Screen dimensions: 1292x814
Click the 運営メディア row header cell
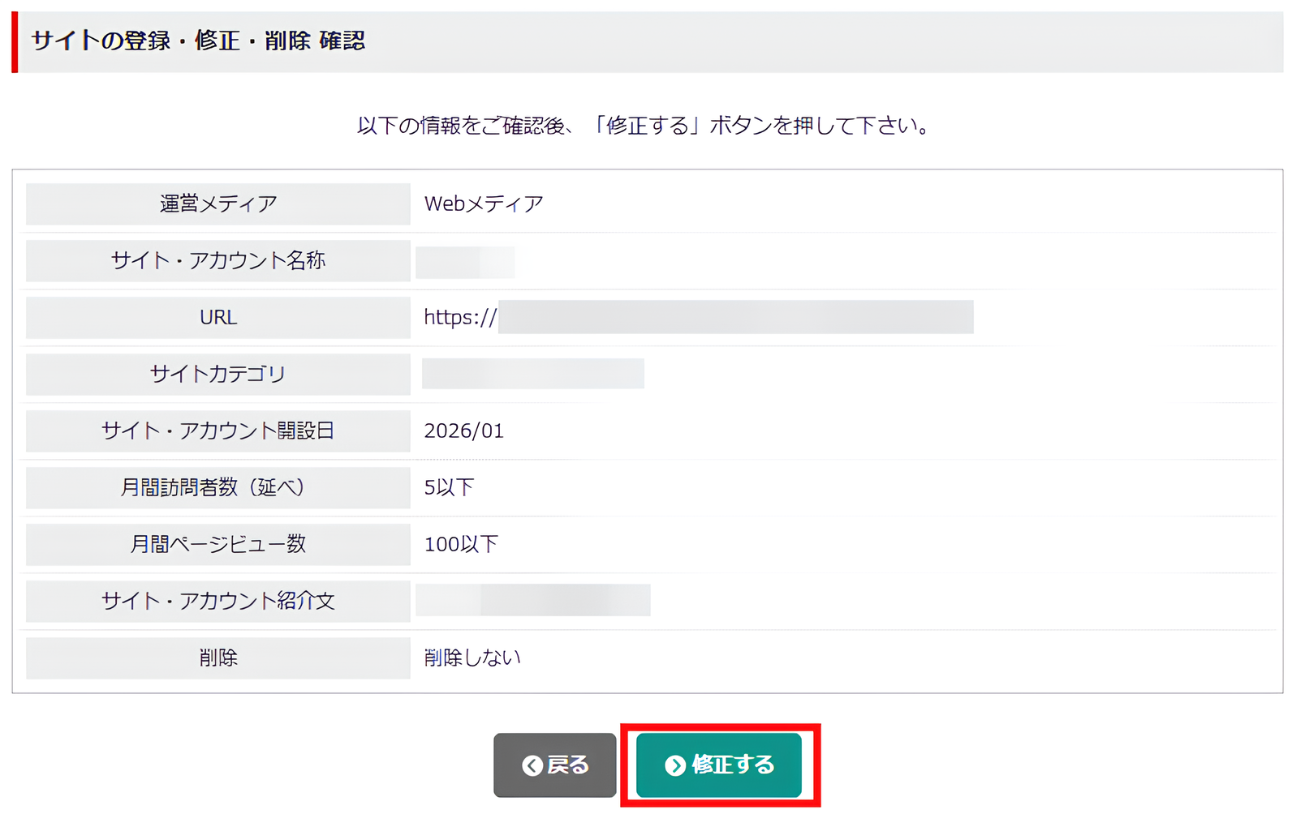[217, 203]
